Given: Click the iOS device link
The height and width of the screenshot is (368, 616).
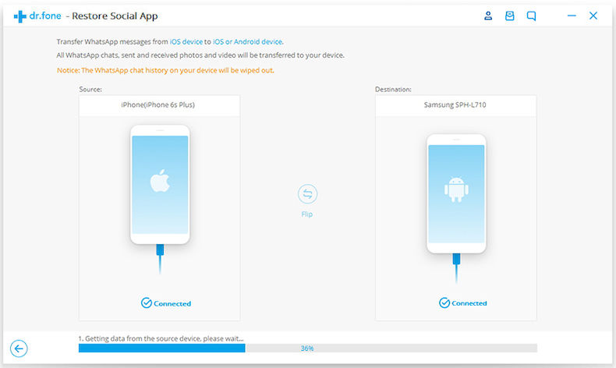Looking at the screenshot, I should (x=186, y=41).
